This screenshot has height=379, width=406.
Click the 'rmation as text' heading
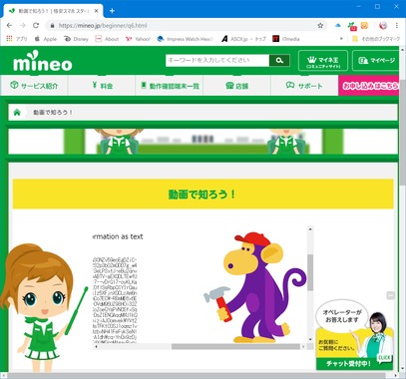pyautogui.click(x=118, y=236)
